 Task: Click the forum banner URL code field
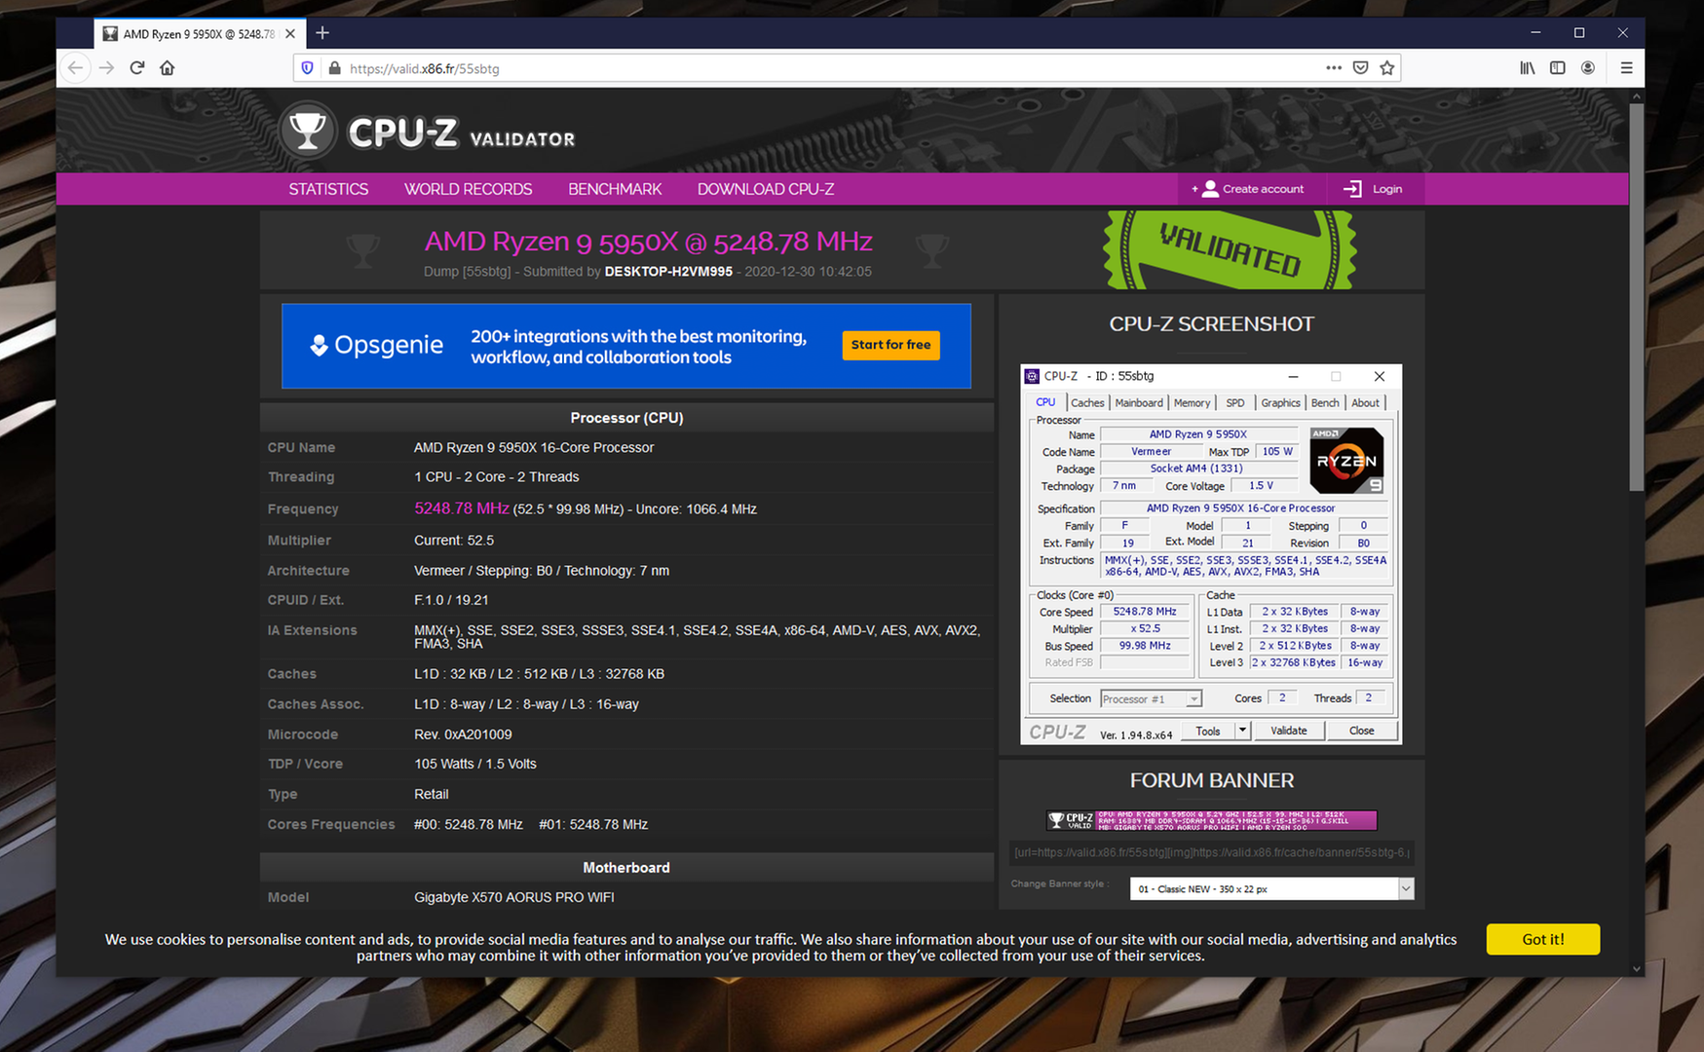click(x=1212, y=852)
